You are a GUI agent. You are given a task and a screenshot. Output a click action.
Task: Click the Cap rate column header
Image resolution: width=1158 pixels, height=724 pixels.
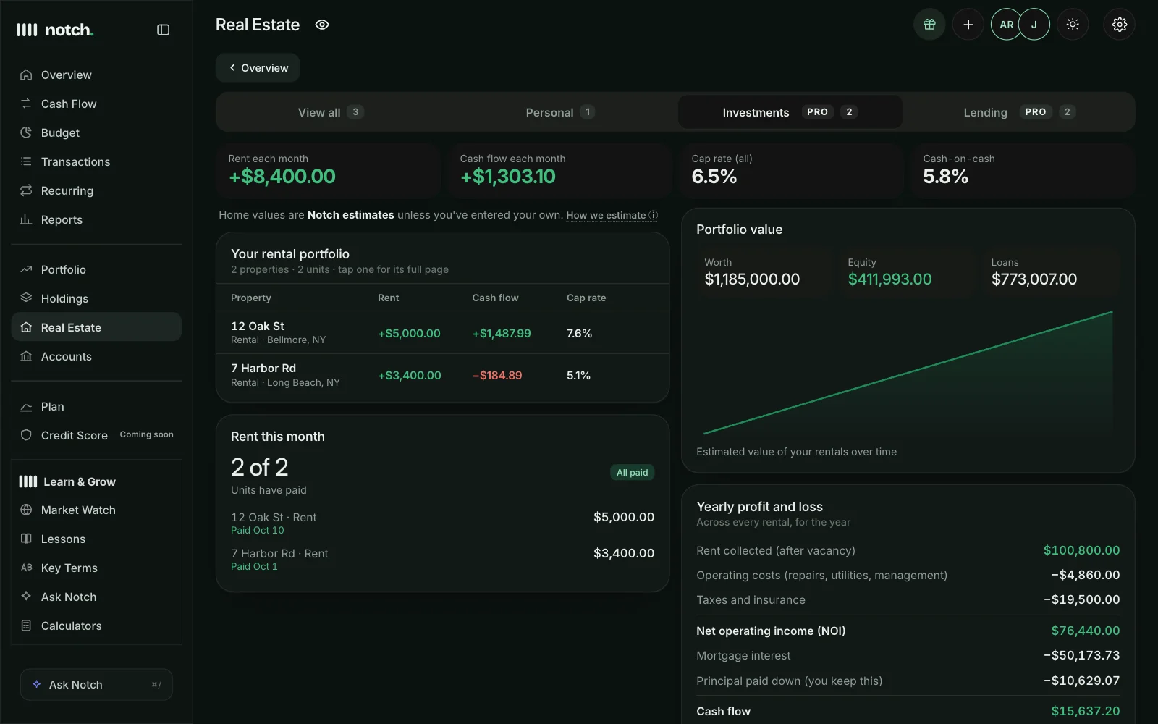pos(586,298)
